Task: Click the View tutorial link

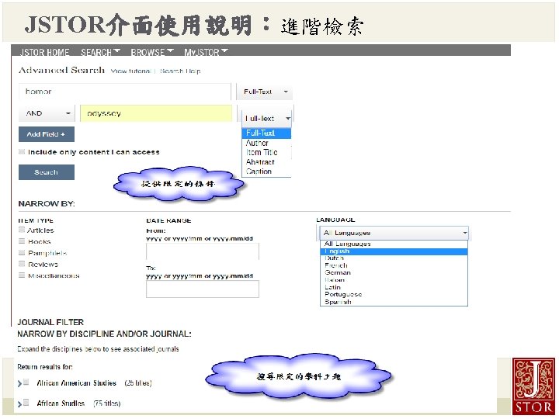Action: (x=131, y=71)
